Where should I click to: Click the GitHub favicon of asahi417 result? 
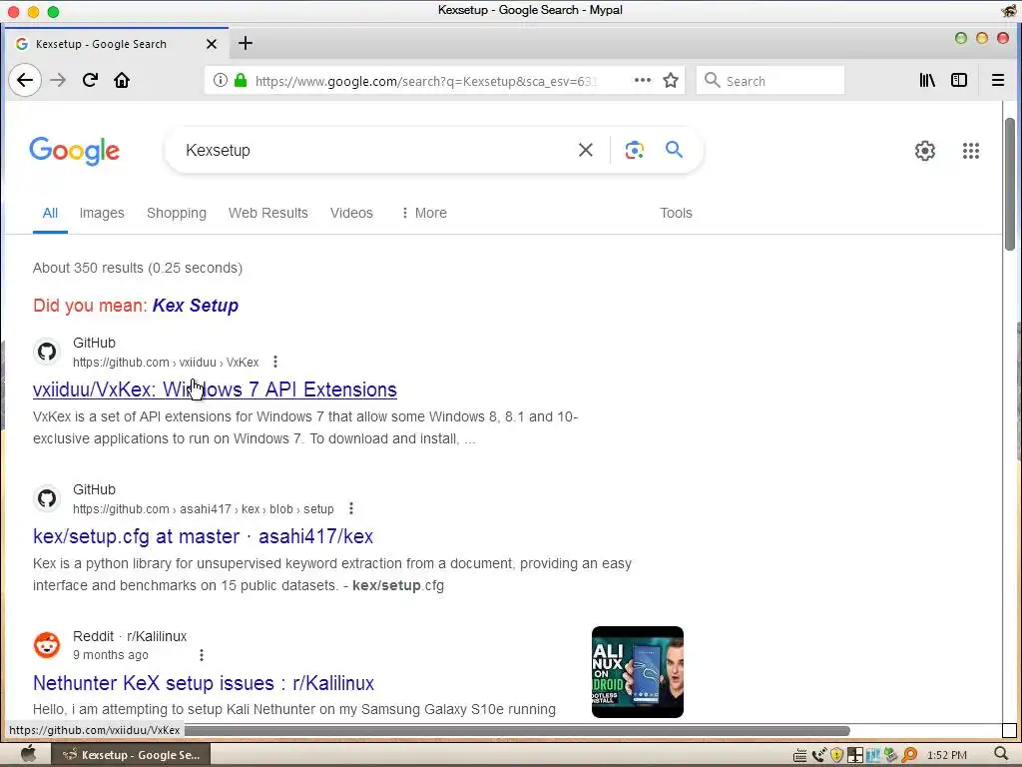tap(47, 498)
